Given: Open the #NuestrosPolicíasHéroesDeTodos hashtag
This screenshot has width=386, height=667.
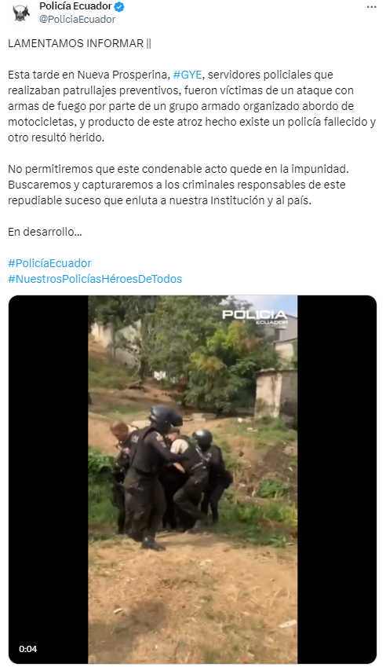Looking at the screenshot, I should [95, 279].
